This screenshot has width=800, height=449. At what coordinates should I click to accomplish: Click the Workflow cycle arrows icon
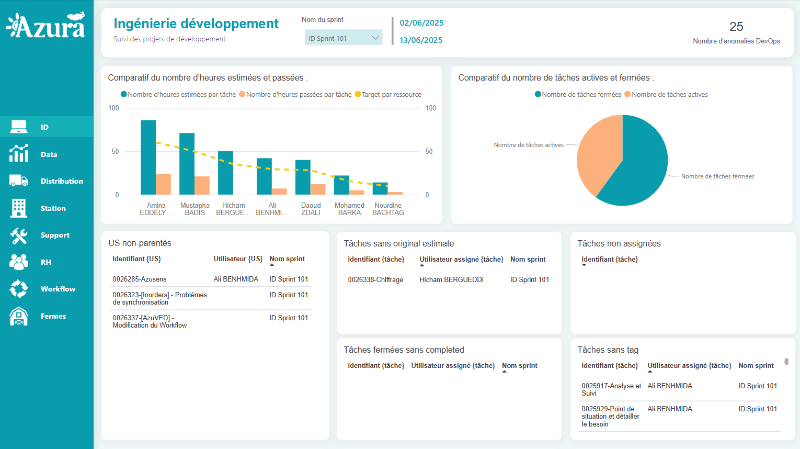19,289
